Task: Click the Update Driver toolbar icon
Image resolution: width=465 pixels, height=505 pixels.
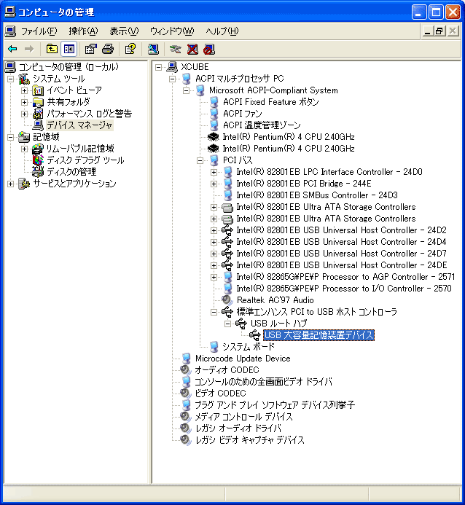Action: pyautogui.click(x=175, y=49)
